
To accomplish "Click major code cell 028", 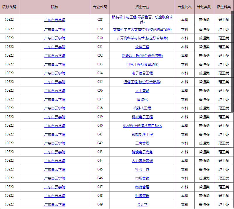I will click(100, 20).
